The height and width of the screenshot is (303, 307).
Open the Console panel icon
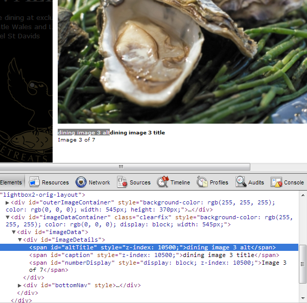tap(276, 182)
